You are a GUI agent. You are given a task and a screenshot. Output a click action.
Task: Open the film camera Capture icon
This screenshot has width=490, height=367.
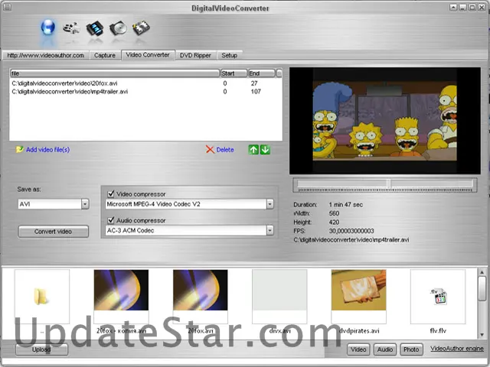tap(71, 28)
